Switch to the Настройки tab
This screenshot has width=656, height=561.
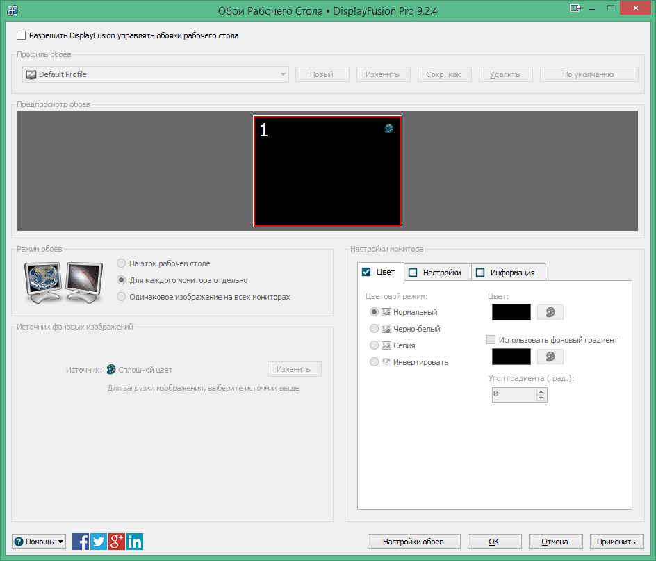(436, 271)
